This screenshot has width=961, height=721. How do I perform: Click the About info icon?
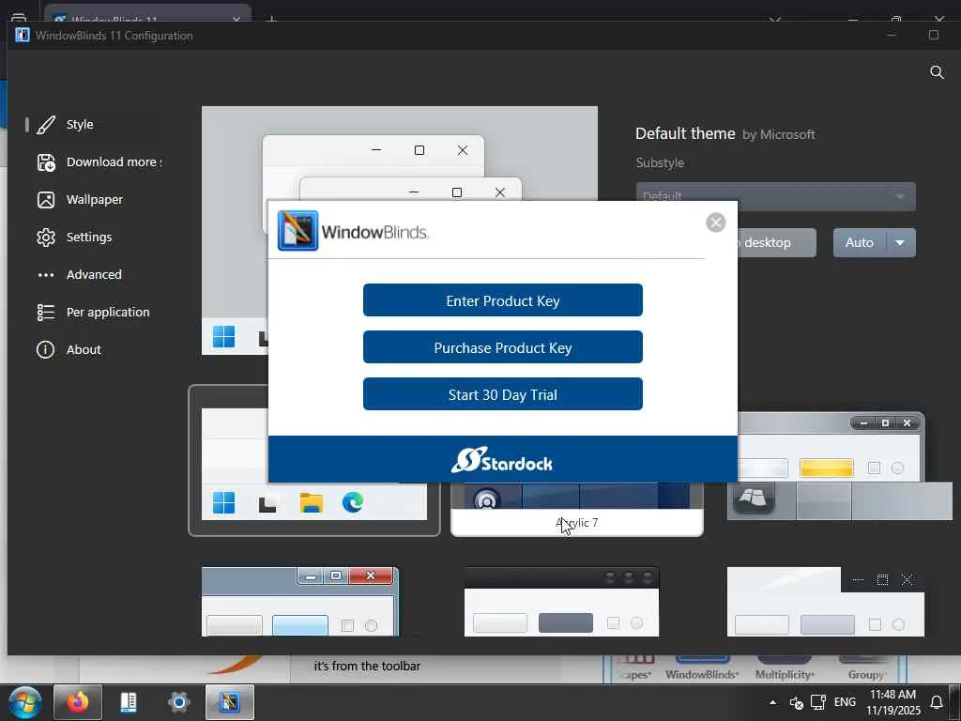click(x=45, y=349)
